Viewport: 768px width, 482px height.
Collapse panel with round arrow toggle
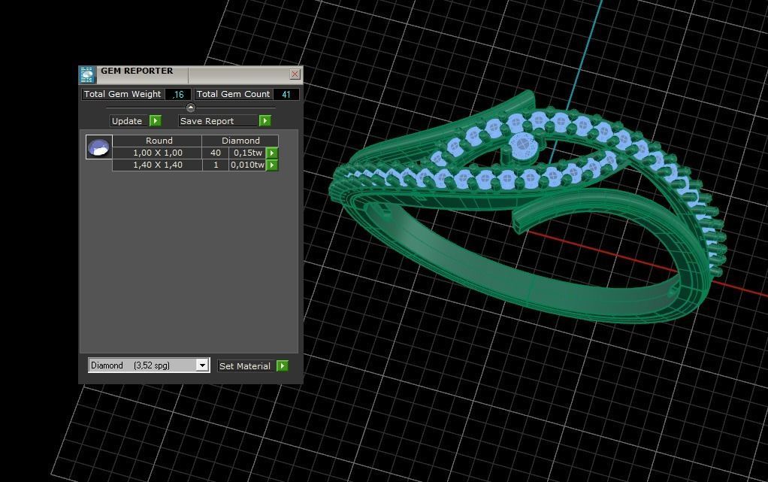(191, 108)
